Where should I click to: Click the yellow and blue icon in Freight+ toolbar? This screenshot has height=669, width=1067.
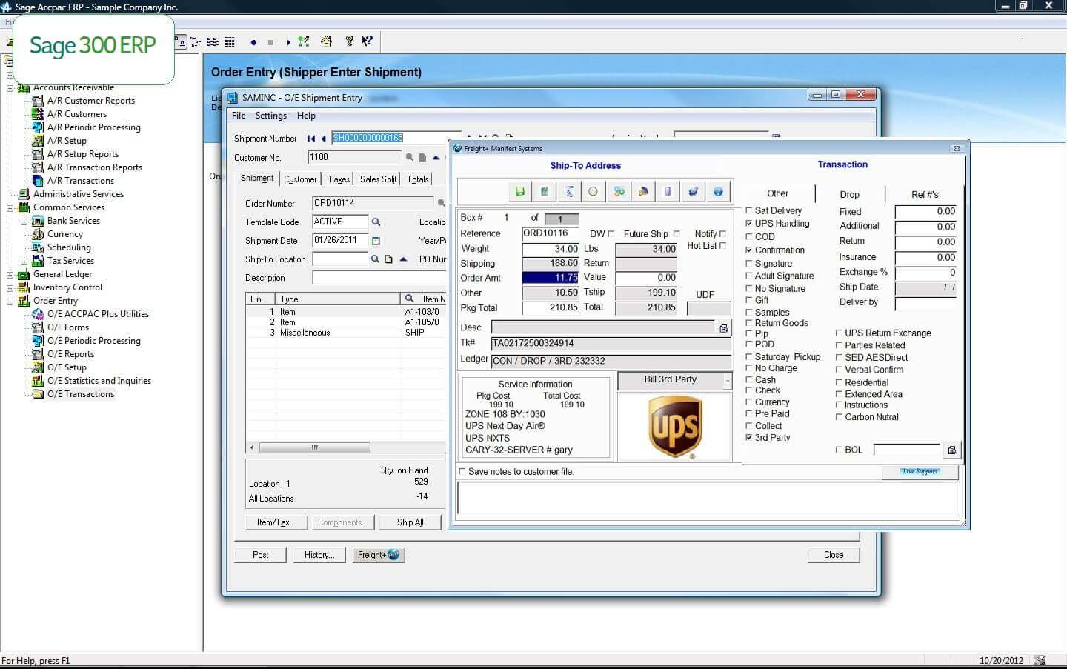643,192
